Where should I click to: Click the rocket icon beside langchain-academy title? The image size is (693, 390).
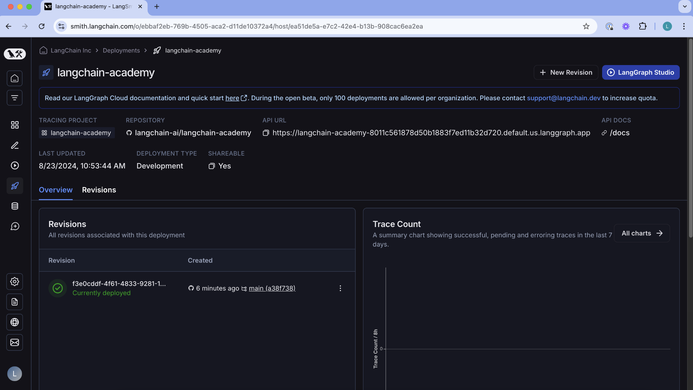tap(46, 72)
